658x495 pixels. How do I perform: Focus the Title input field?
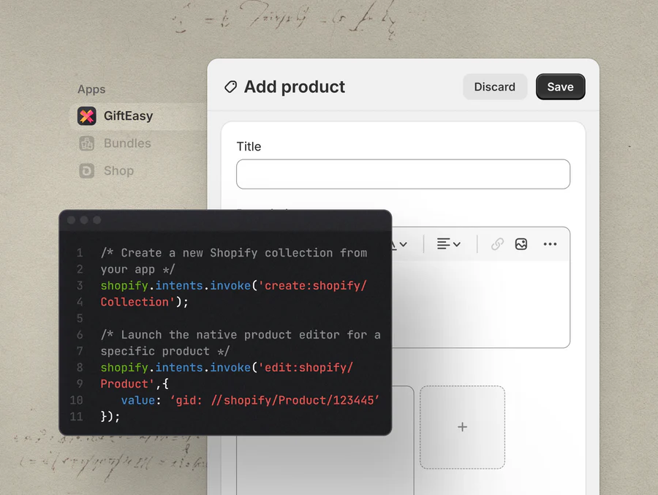pyautogui.click(x=403, y=174)
